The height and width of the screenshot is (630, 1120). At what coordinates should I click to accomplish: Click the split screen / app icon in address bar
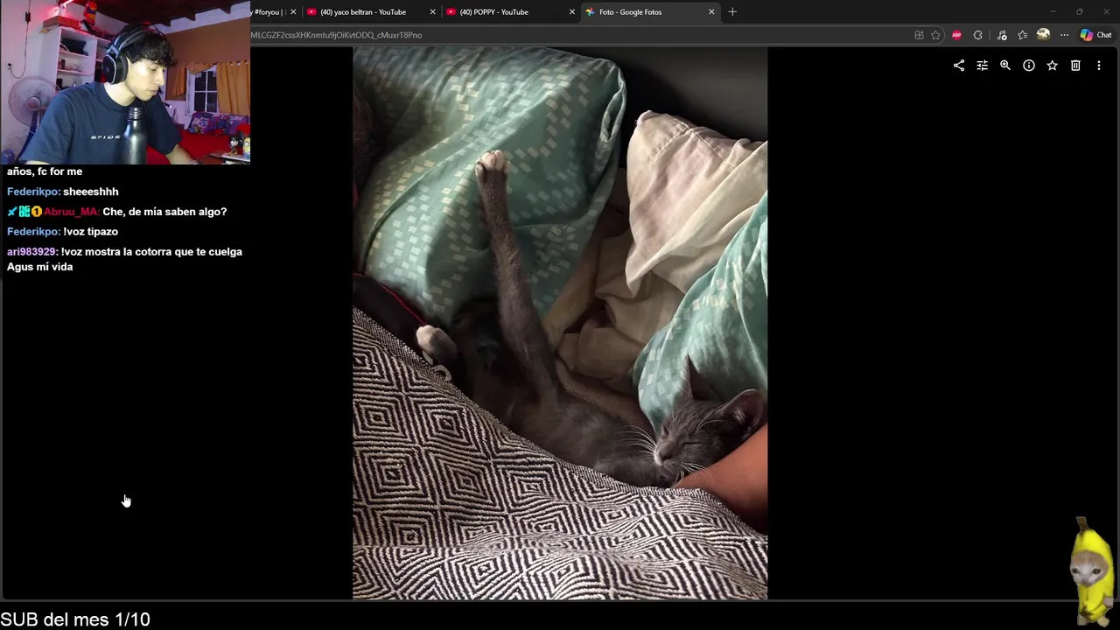[x=919, y=35]
